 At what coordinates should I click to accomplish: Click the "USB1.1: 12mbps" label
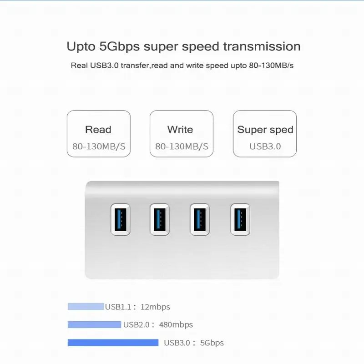click(x=137, y=307)
